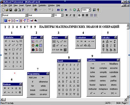Open the Matrix palette button

tap(13, 21)
